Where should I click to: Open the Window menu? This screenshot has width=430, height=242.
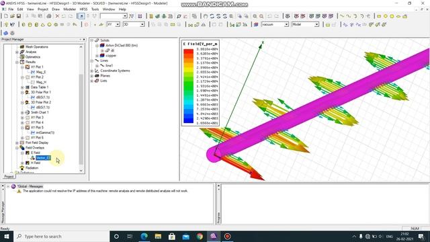click(109, 9)
